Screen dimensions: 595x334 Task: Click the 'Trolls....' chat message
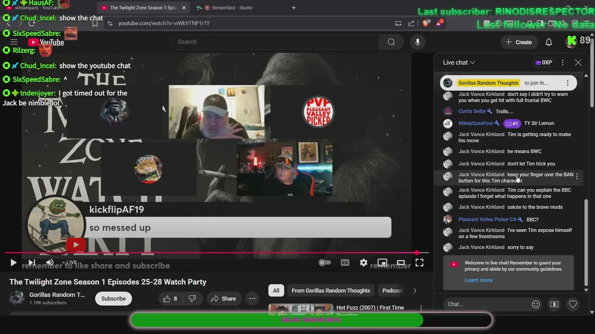504,111
